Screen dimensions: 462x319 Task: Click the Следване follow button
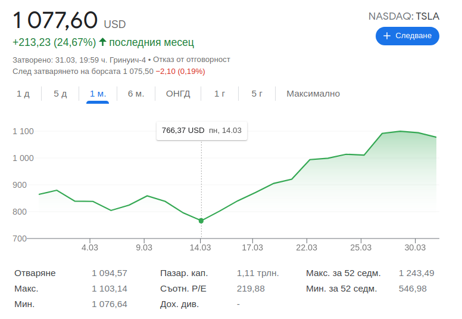[407, 36]
